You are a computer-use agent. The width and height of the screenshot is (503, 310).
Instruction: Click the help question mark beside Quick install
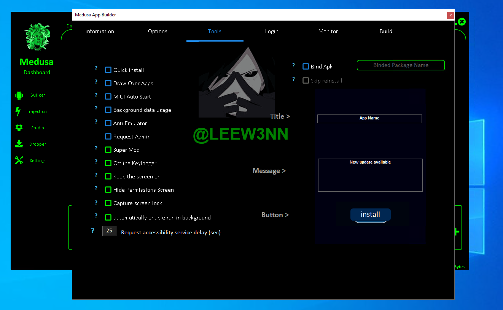(96, 68)
